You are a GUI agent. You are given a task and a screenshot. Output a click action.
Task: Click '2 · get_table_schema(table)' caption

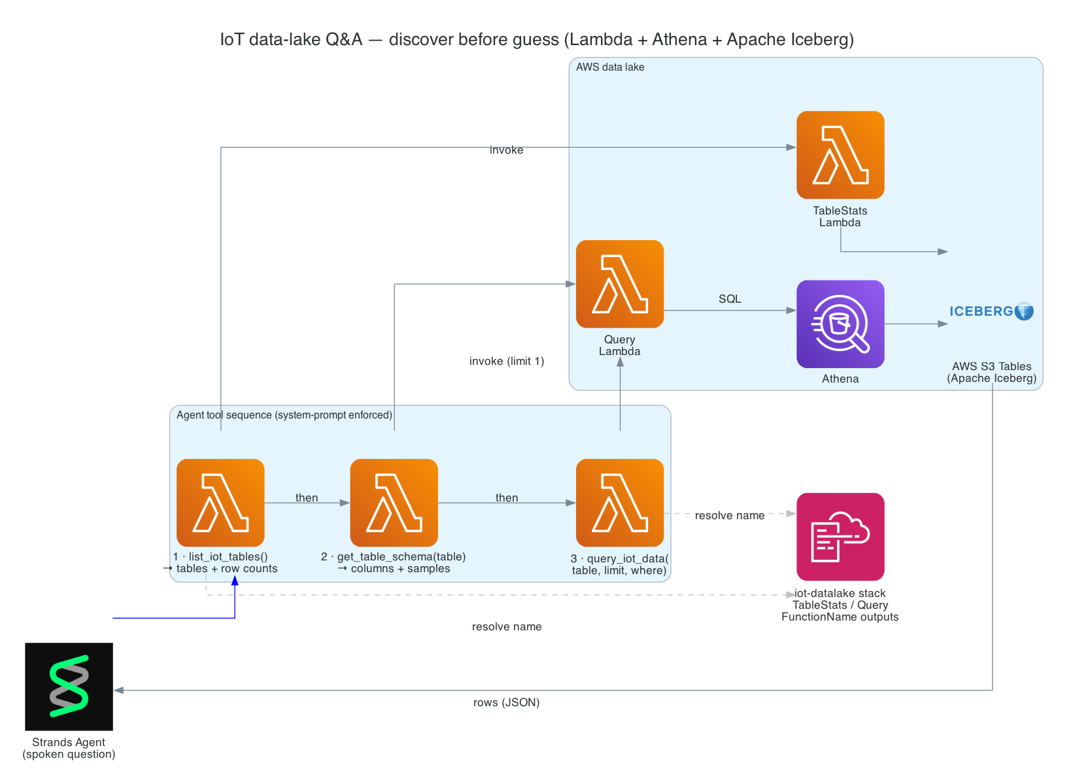pos(394,556)
